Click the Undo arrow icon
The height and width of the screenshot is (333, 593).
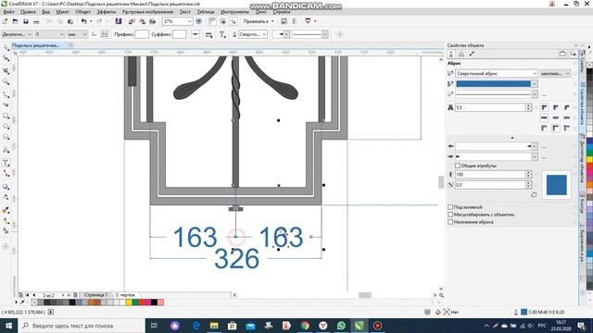pos(83,21)
